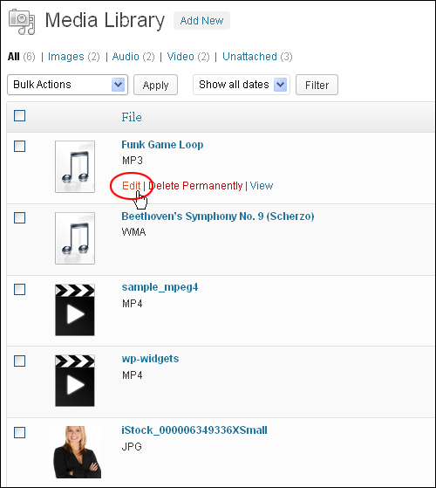The width and height of the screenshot is (436, 488).
Task: Click the Funk Game Loop music note icon
Action: [75, 167]
